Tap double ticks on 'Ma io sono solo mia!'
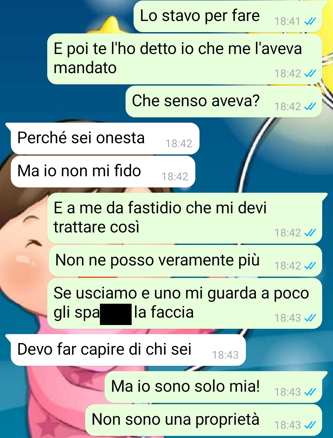Image resolution: width=333 pixels, height=438 pixels. click(x=310, y=392)
